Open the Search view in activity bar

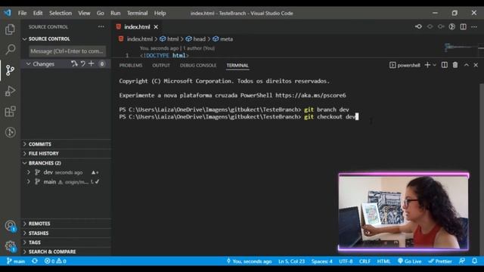(10, 49)
